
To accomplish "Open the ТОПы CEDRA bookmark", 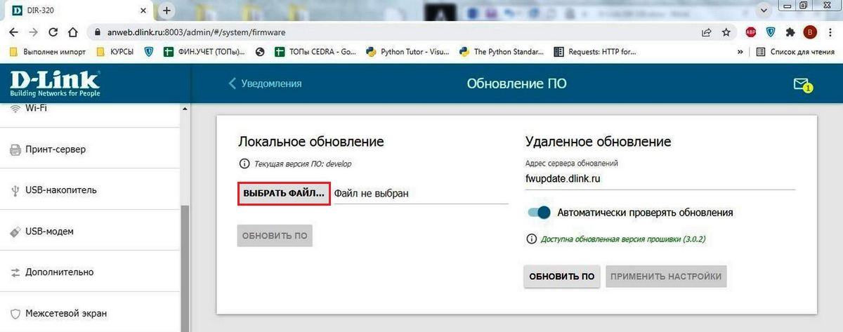I will click(315, 51).
